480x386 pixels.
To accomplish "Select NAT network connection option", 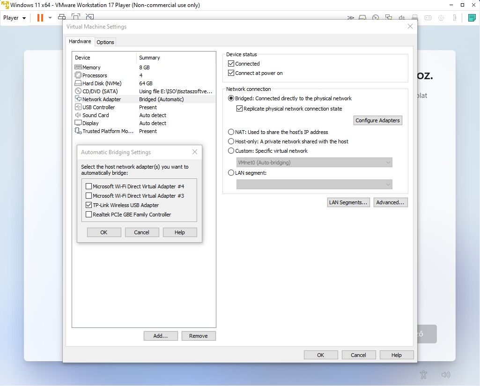I will click(x=231, y=132).
